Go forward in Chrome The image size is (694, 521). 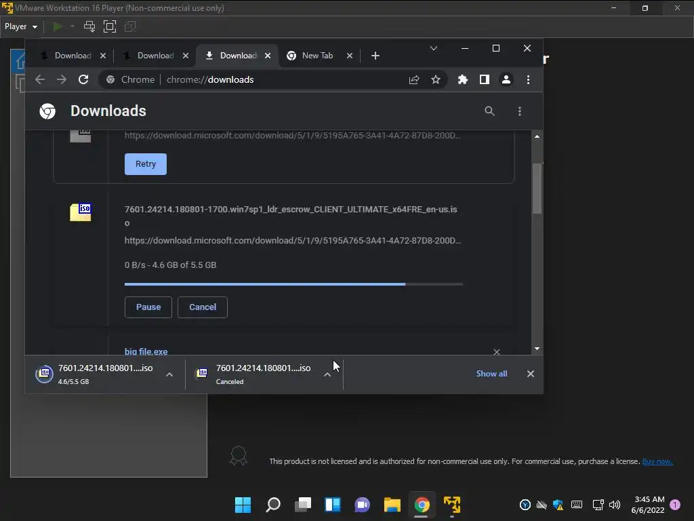tap(62, 80)
